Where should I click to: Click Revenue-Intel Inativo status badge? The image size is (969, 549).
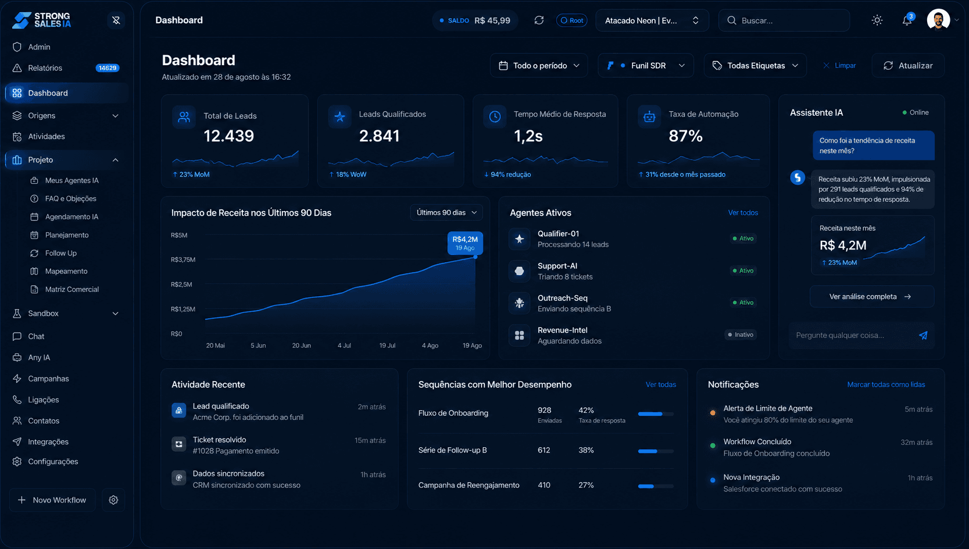[741, 334]
